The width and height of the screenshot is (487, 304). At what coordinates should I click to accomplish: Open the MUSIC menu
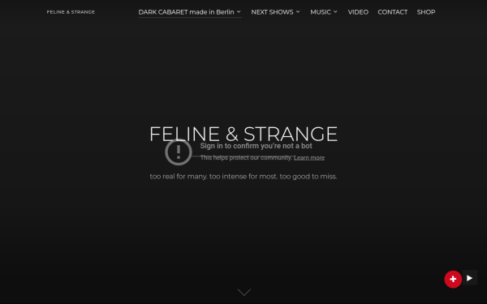coord(321,12)
